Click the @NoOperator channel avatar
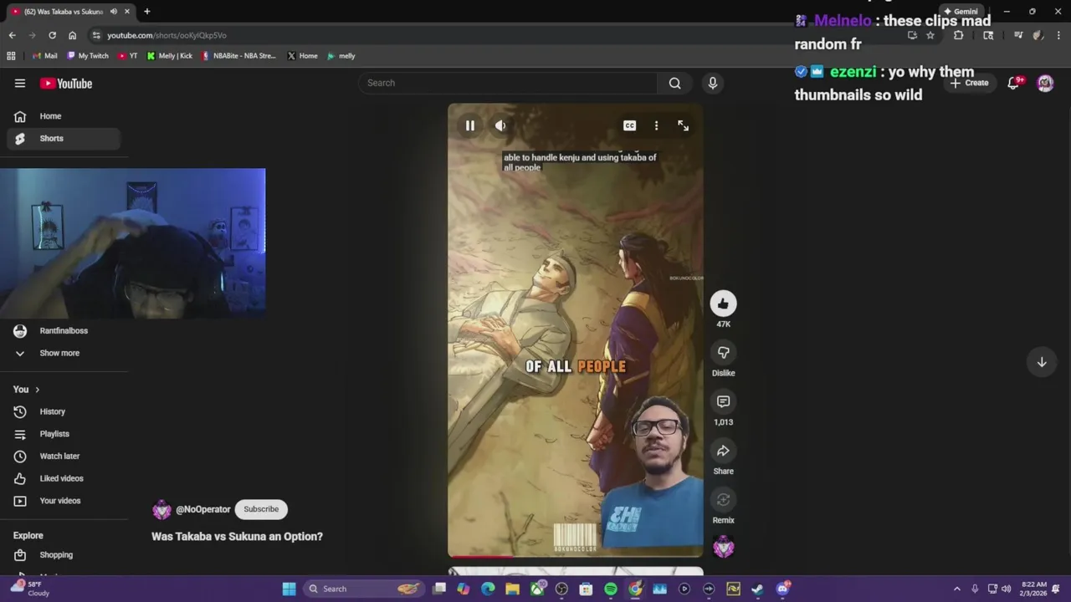1071x602 pixels. (161, 509)
